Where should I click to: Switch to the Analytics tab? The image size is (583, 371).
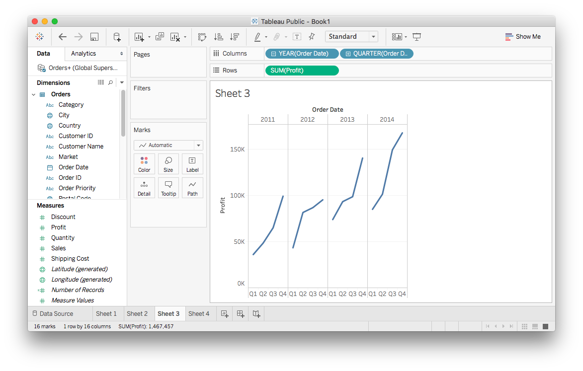click(x=83, y=54)
